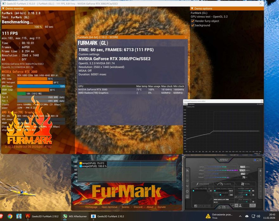This screenshot has height=221, width=279.
Task: Toggle the profile lock icon in Afterburner
Action: pos(261,170)
